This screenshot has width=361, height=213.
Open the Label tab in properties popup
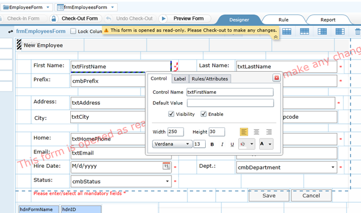(180, 79)
